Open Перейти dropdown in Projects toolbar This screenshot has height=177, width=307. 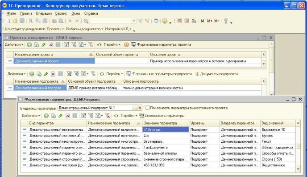112,44
